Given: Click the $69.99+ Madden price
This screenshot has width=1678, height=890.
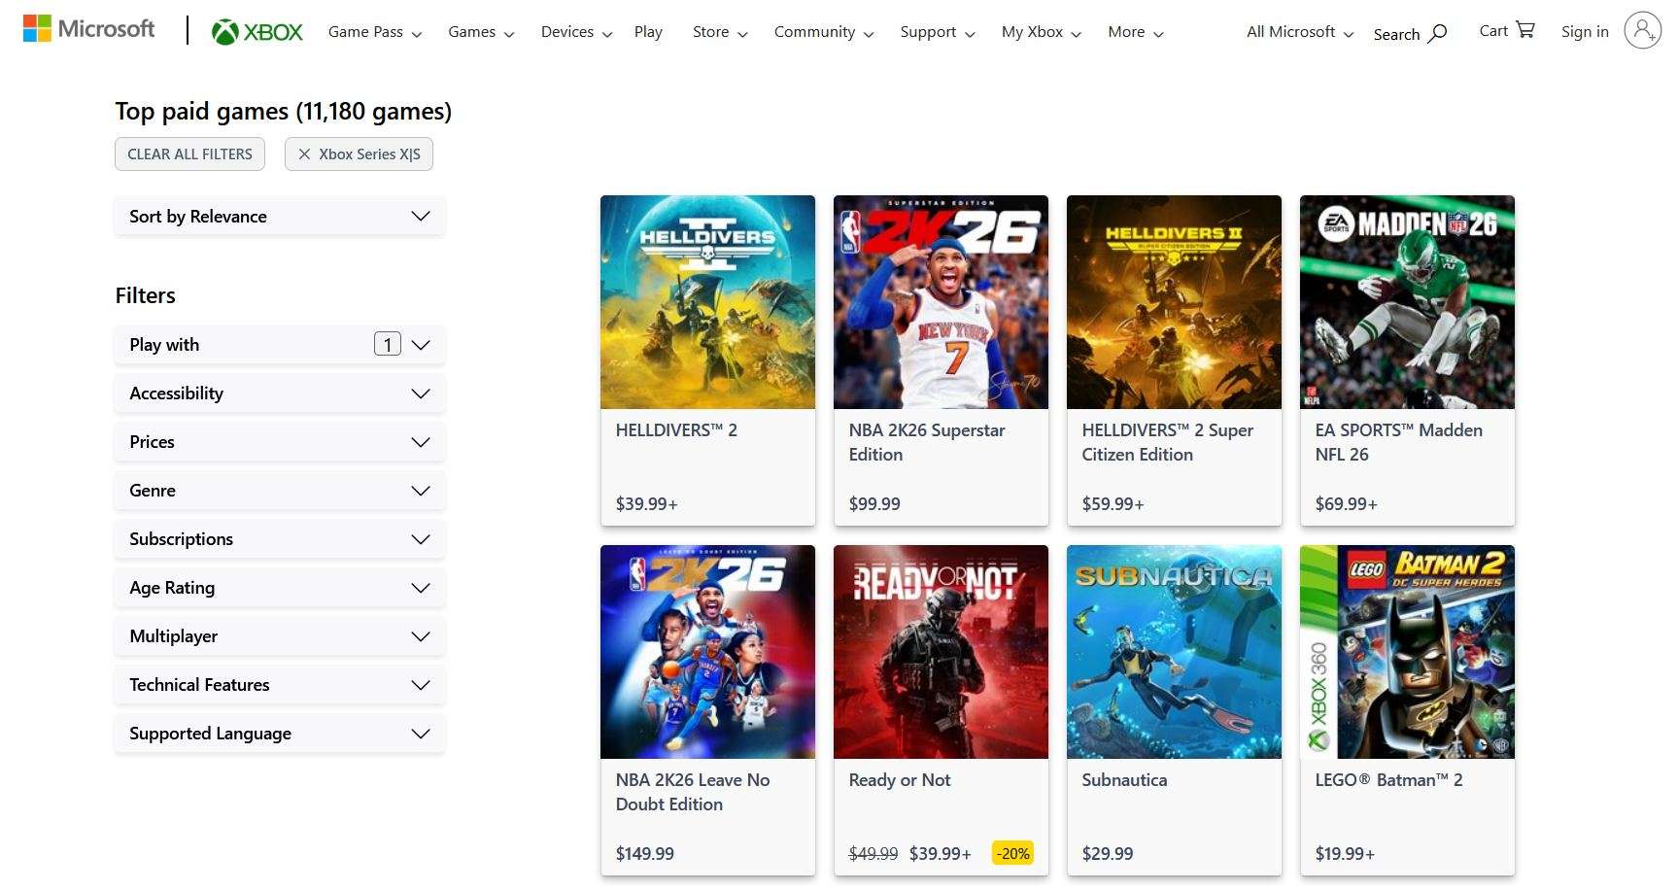Looking at the screenshot, I should [x=1346, y=503].
